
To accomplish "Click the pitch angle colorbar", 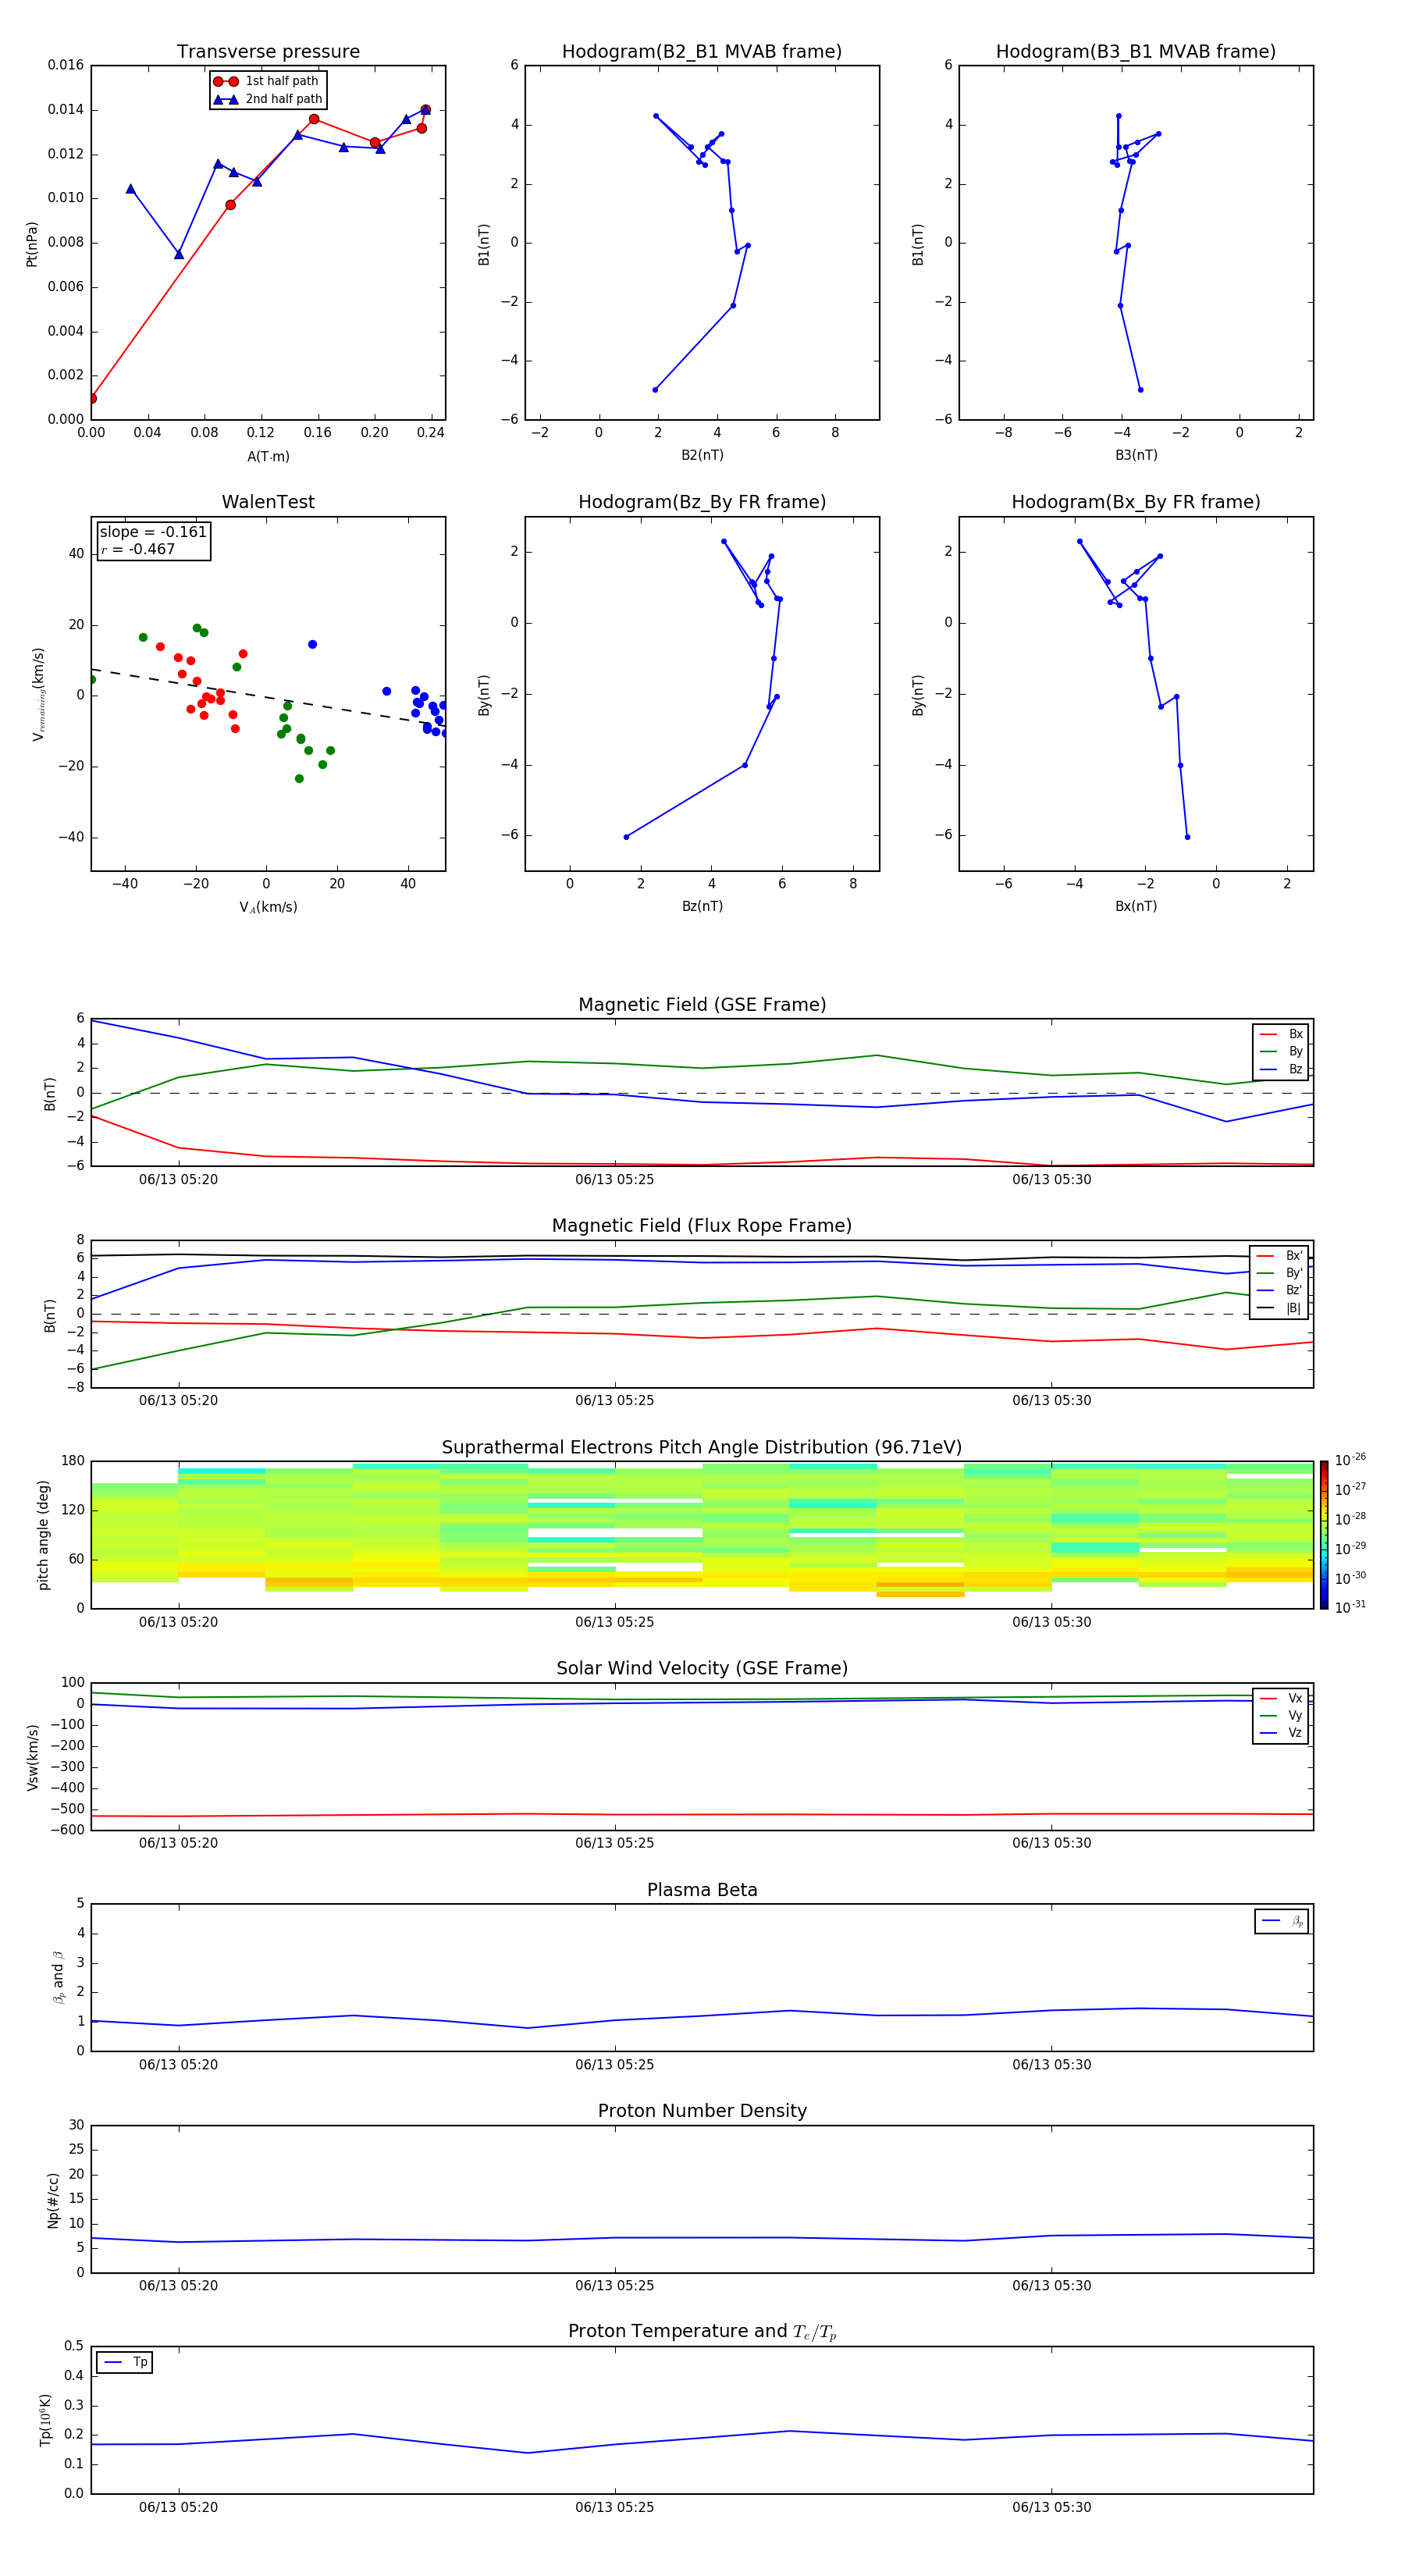I will [x=1323, y=1535].
